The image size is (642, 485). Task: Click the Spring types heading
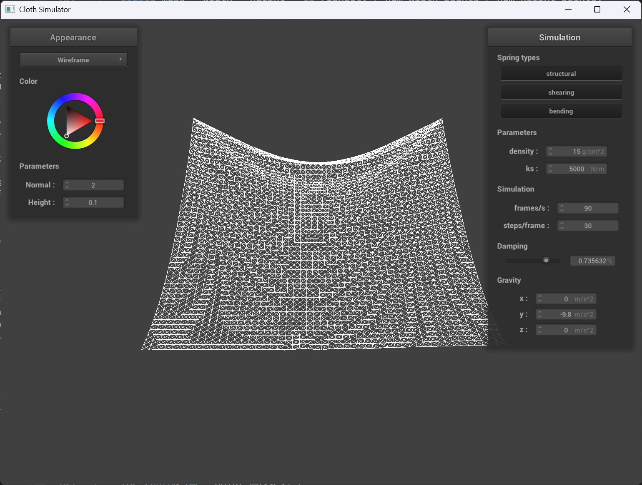pos(518,57)
